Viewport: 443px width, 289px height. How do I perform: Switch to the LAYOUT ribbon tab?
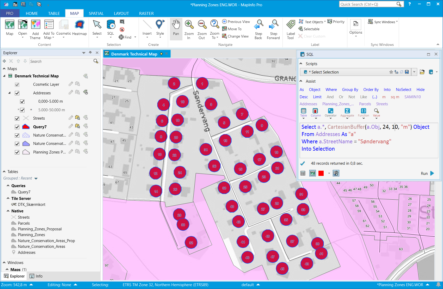[x=121, y=13]
